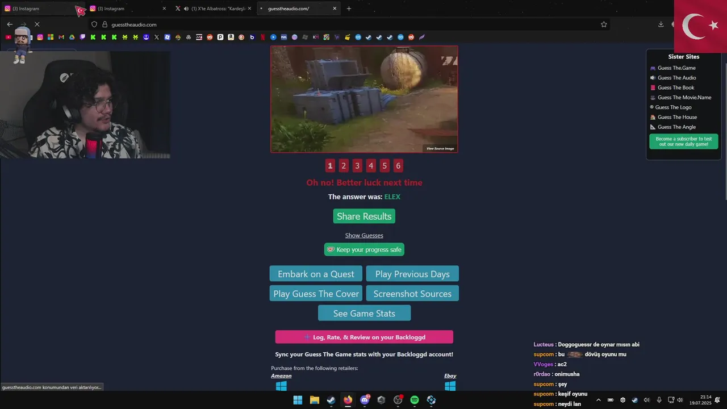Viewport: 727px width, 409px height.
Task: Open See Game Stats
Action: point(364,313)
